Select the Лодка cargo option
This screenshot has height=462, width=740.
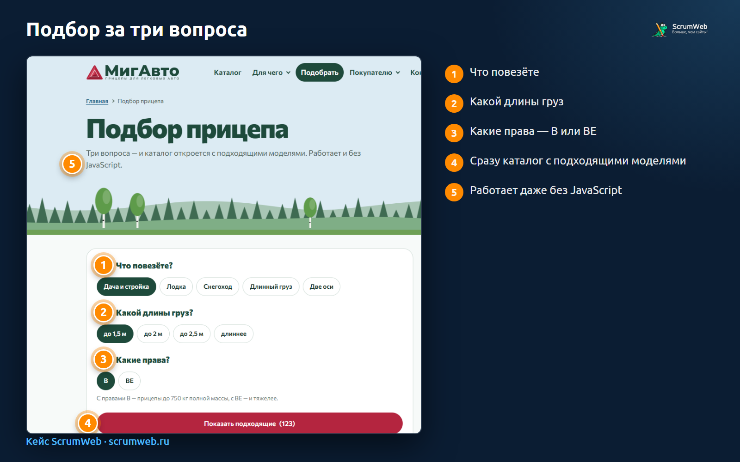coord(176,286)
